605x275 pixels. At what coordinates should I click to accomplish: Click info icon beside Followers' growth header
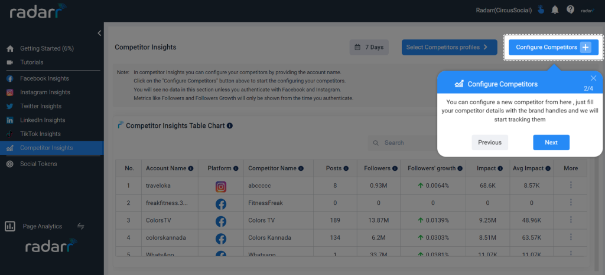pos(459,168)
